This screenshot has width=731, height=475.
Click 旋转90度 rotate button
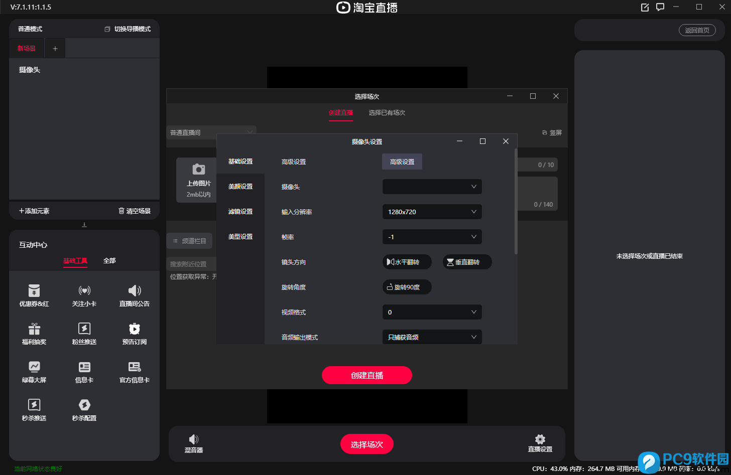407,287
